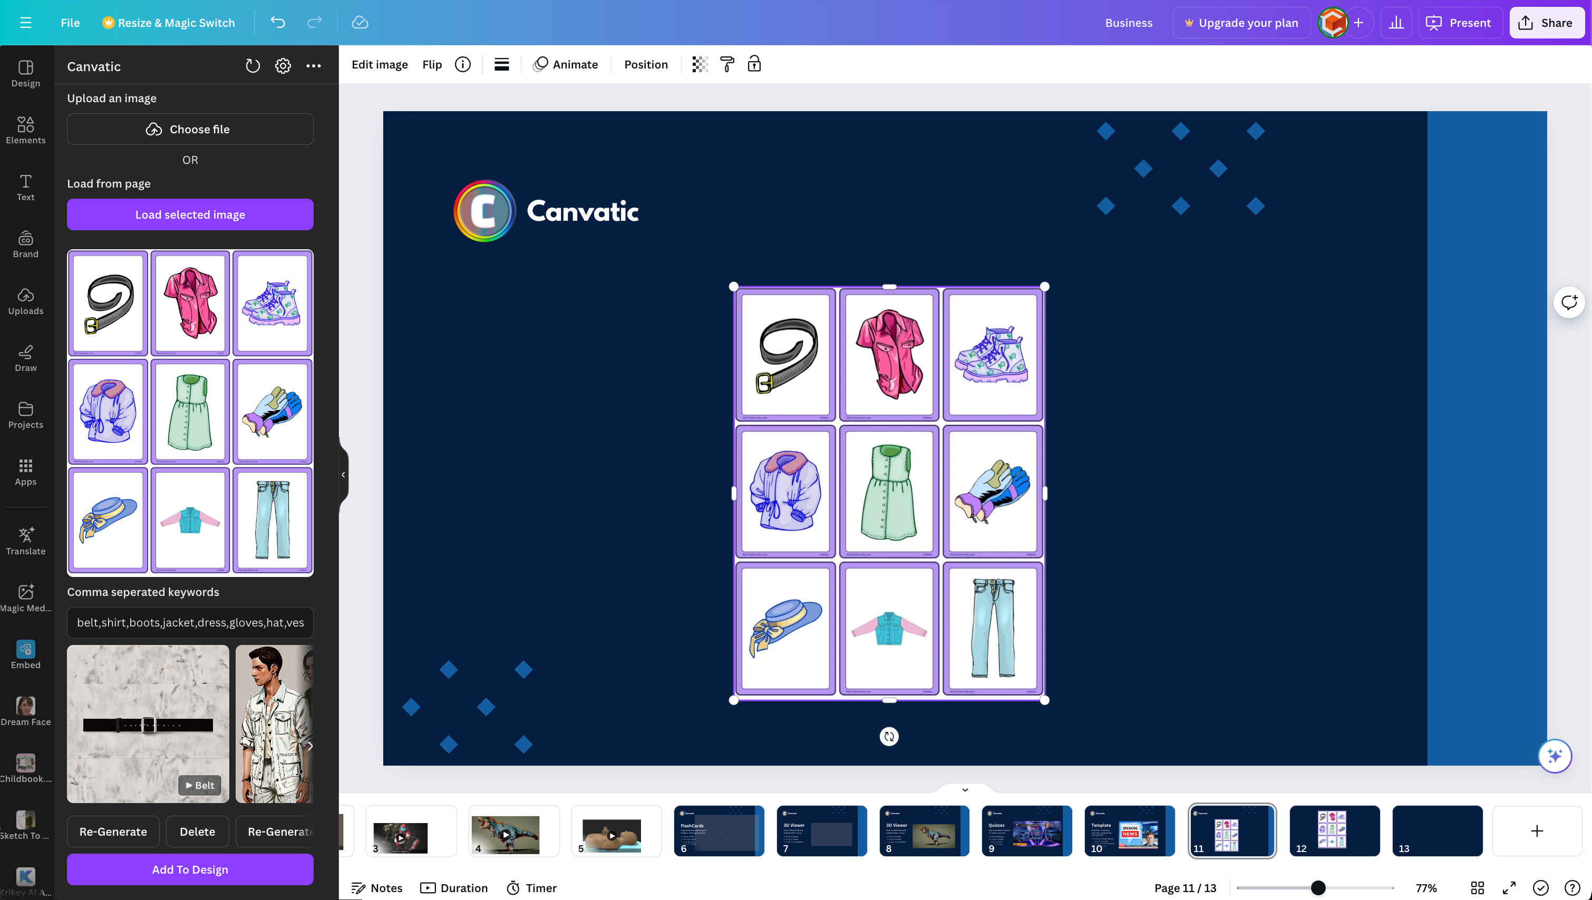Click the Canvatic panel refresh icon

pos(253,66)
